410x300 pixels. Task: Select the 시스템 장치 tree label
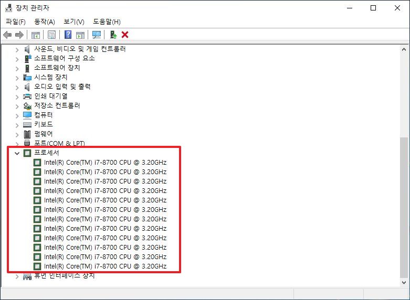51,77
